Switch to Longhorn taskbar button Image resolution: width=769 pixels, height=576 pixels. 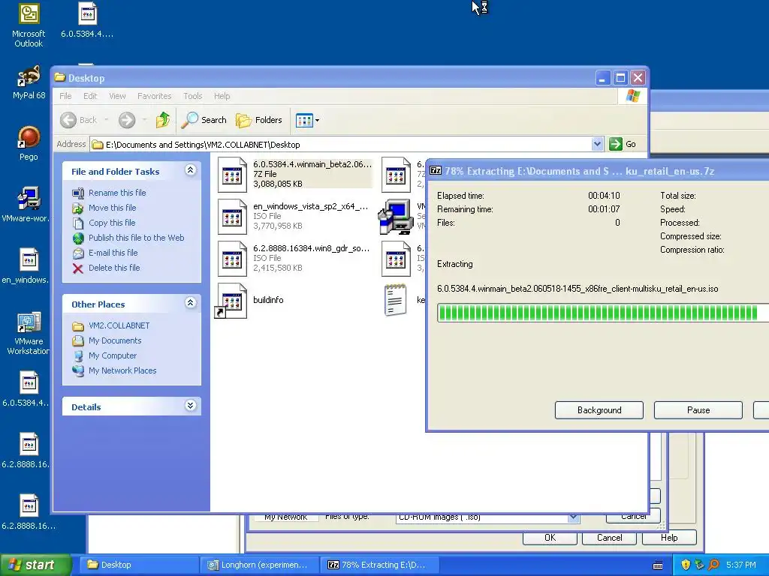click(x=259, y=565)
